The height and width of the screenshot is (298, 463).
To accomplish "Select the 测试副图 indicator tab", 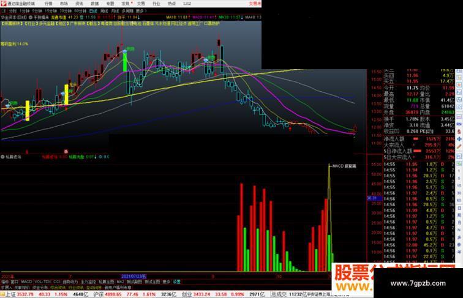I will tap(134, 282).
